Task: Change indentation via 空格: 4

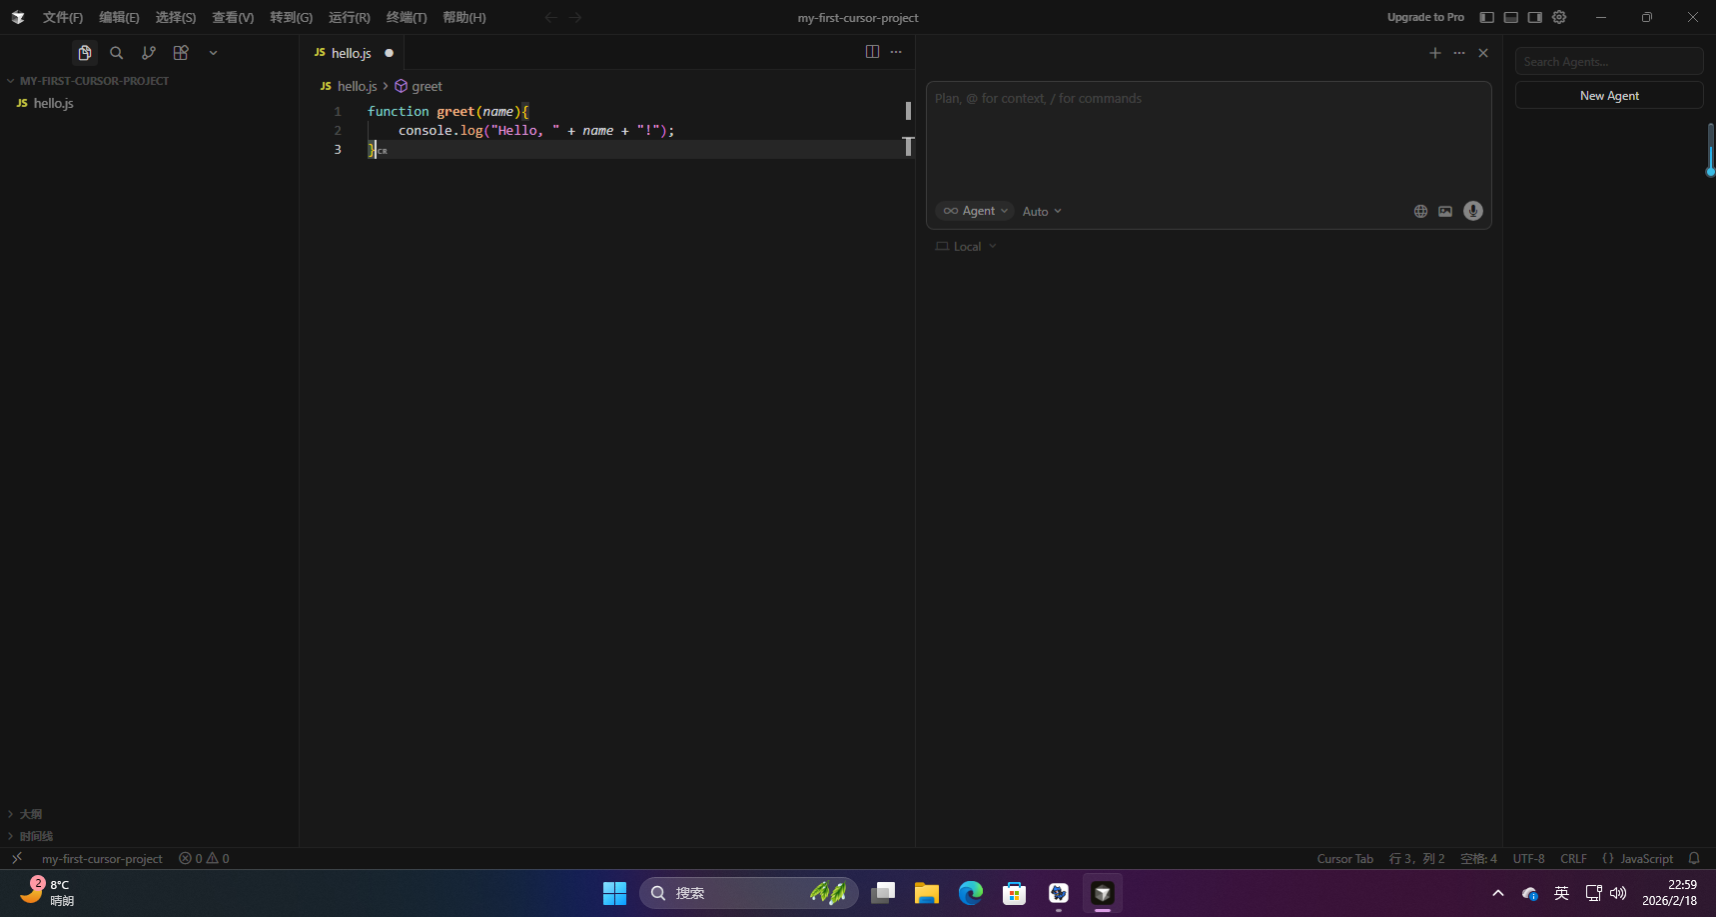Action: coord(1478,859)
